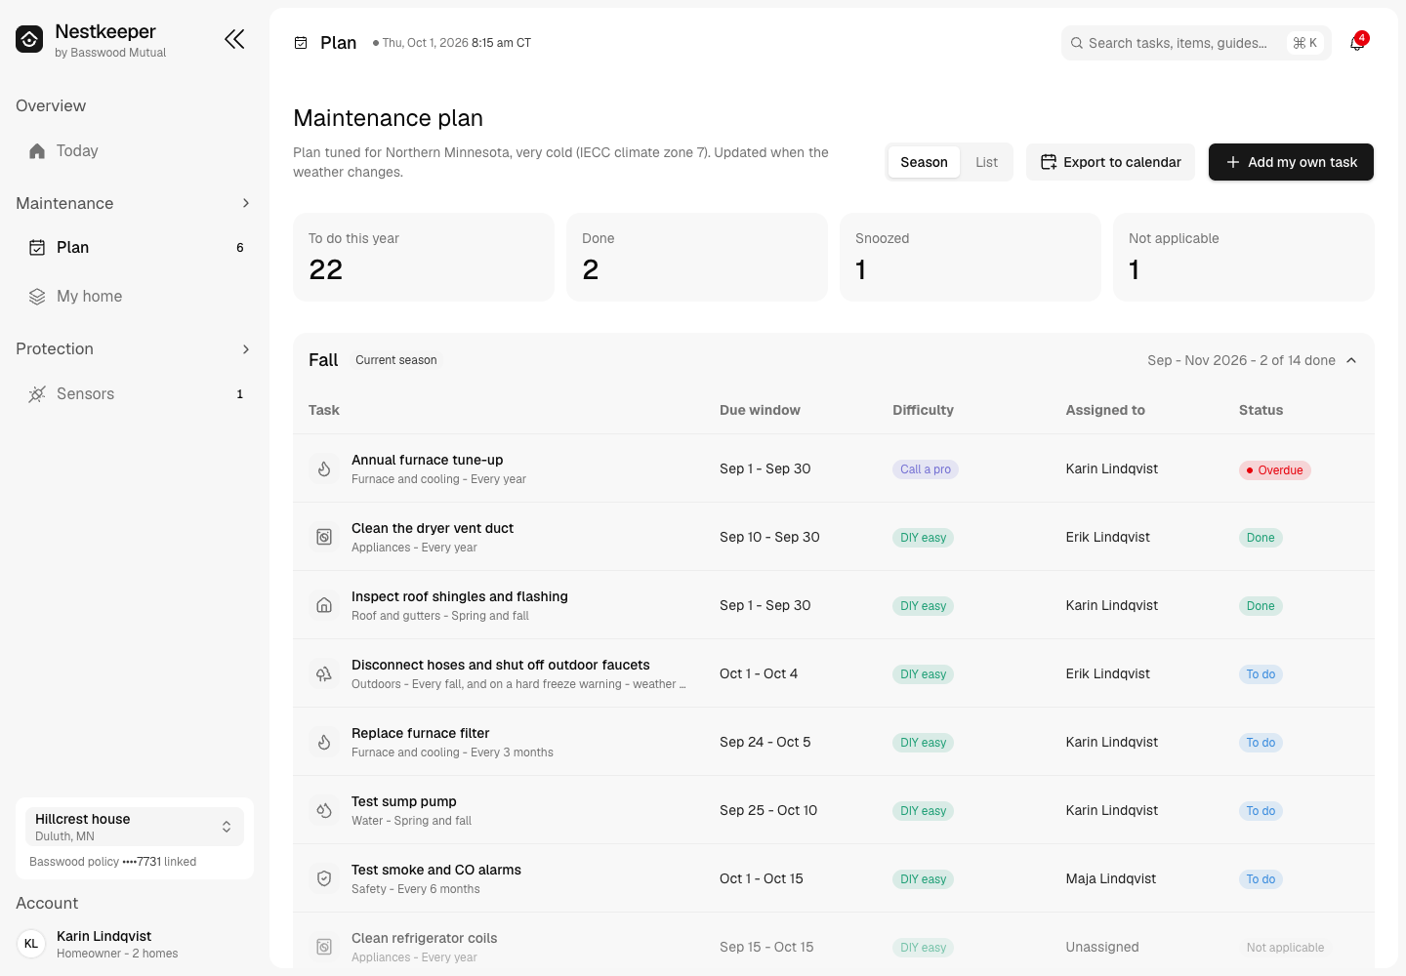Viewport: 1406px width, 976px height.
Task: Click the Difficulty column header
Action: 923,410
